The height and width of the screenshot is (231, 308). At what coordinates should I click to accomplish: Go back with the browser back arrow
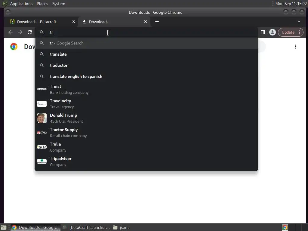tap(11, 32)
